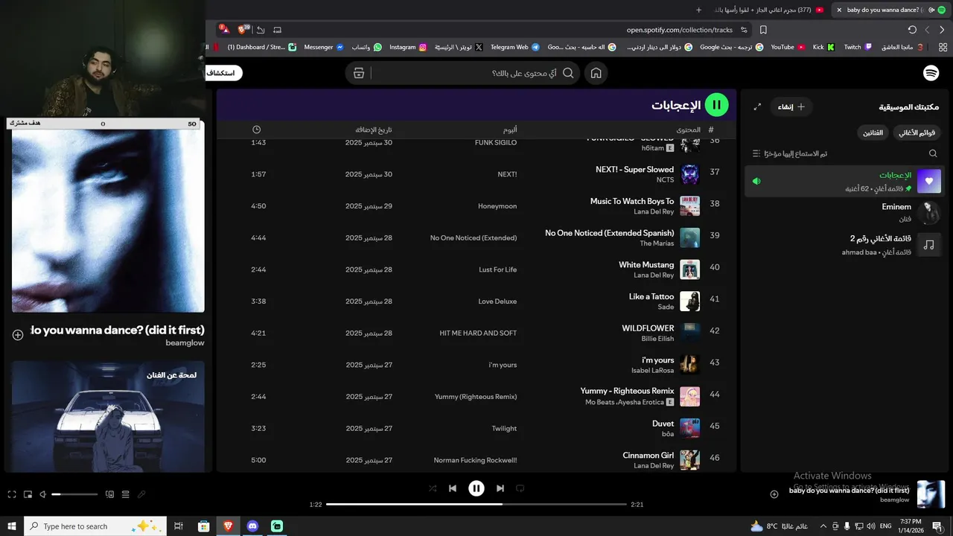Open the Kick bookmark
Screen dimensions: 953x536
tap(823, 47)
